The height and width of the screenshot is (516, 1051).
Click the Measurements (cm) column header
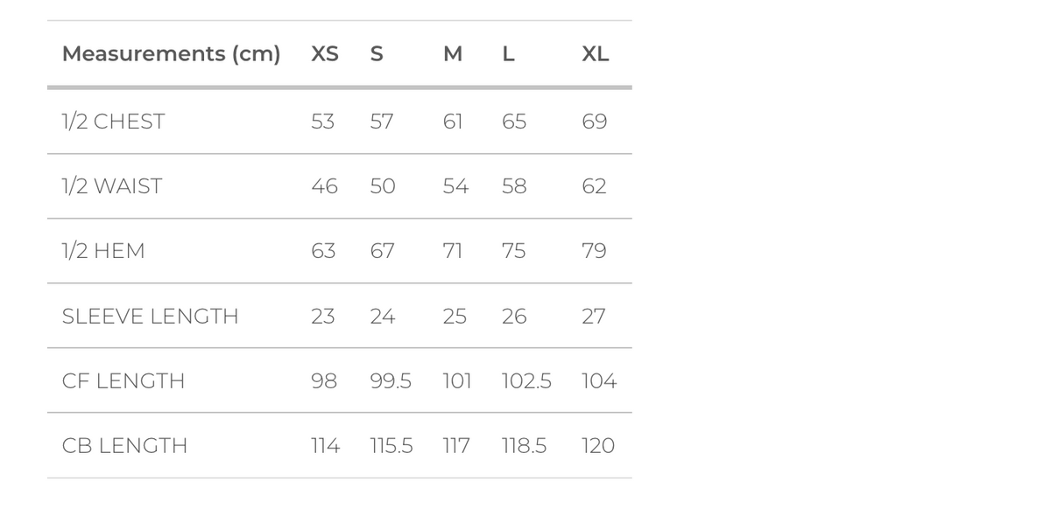tap(171, 54)
